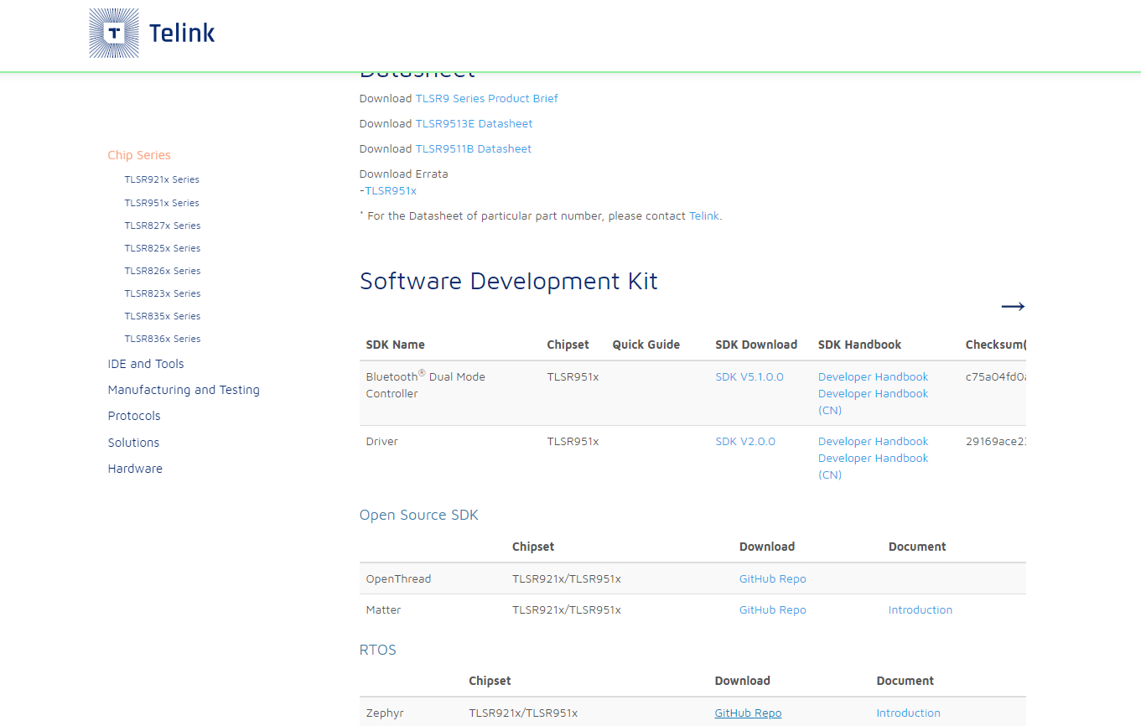The image size is (1141, 726).
Task: Click the Quick Guide column header
Action: coord(646,345)
